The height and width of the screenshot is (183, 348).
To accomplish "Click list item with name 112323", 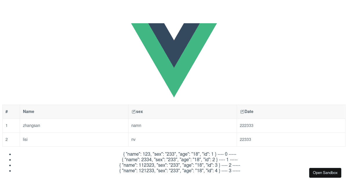I will point(180,165).
